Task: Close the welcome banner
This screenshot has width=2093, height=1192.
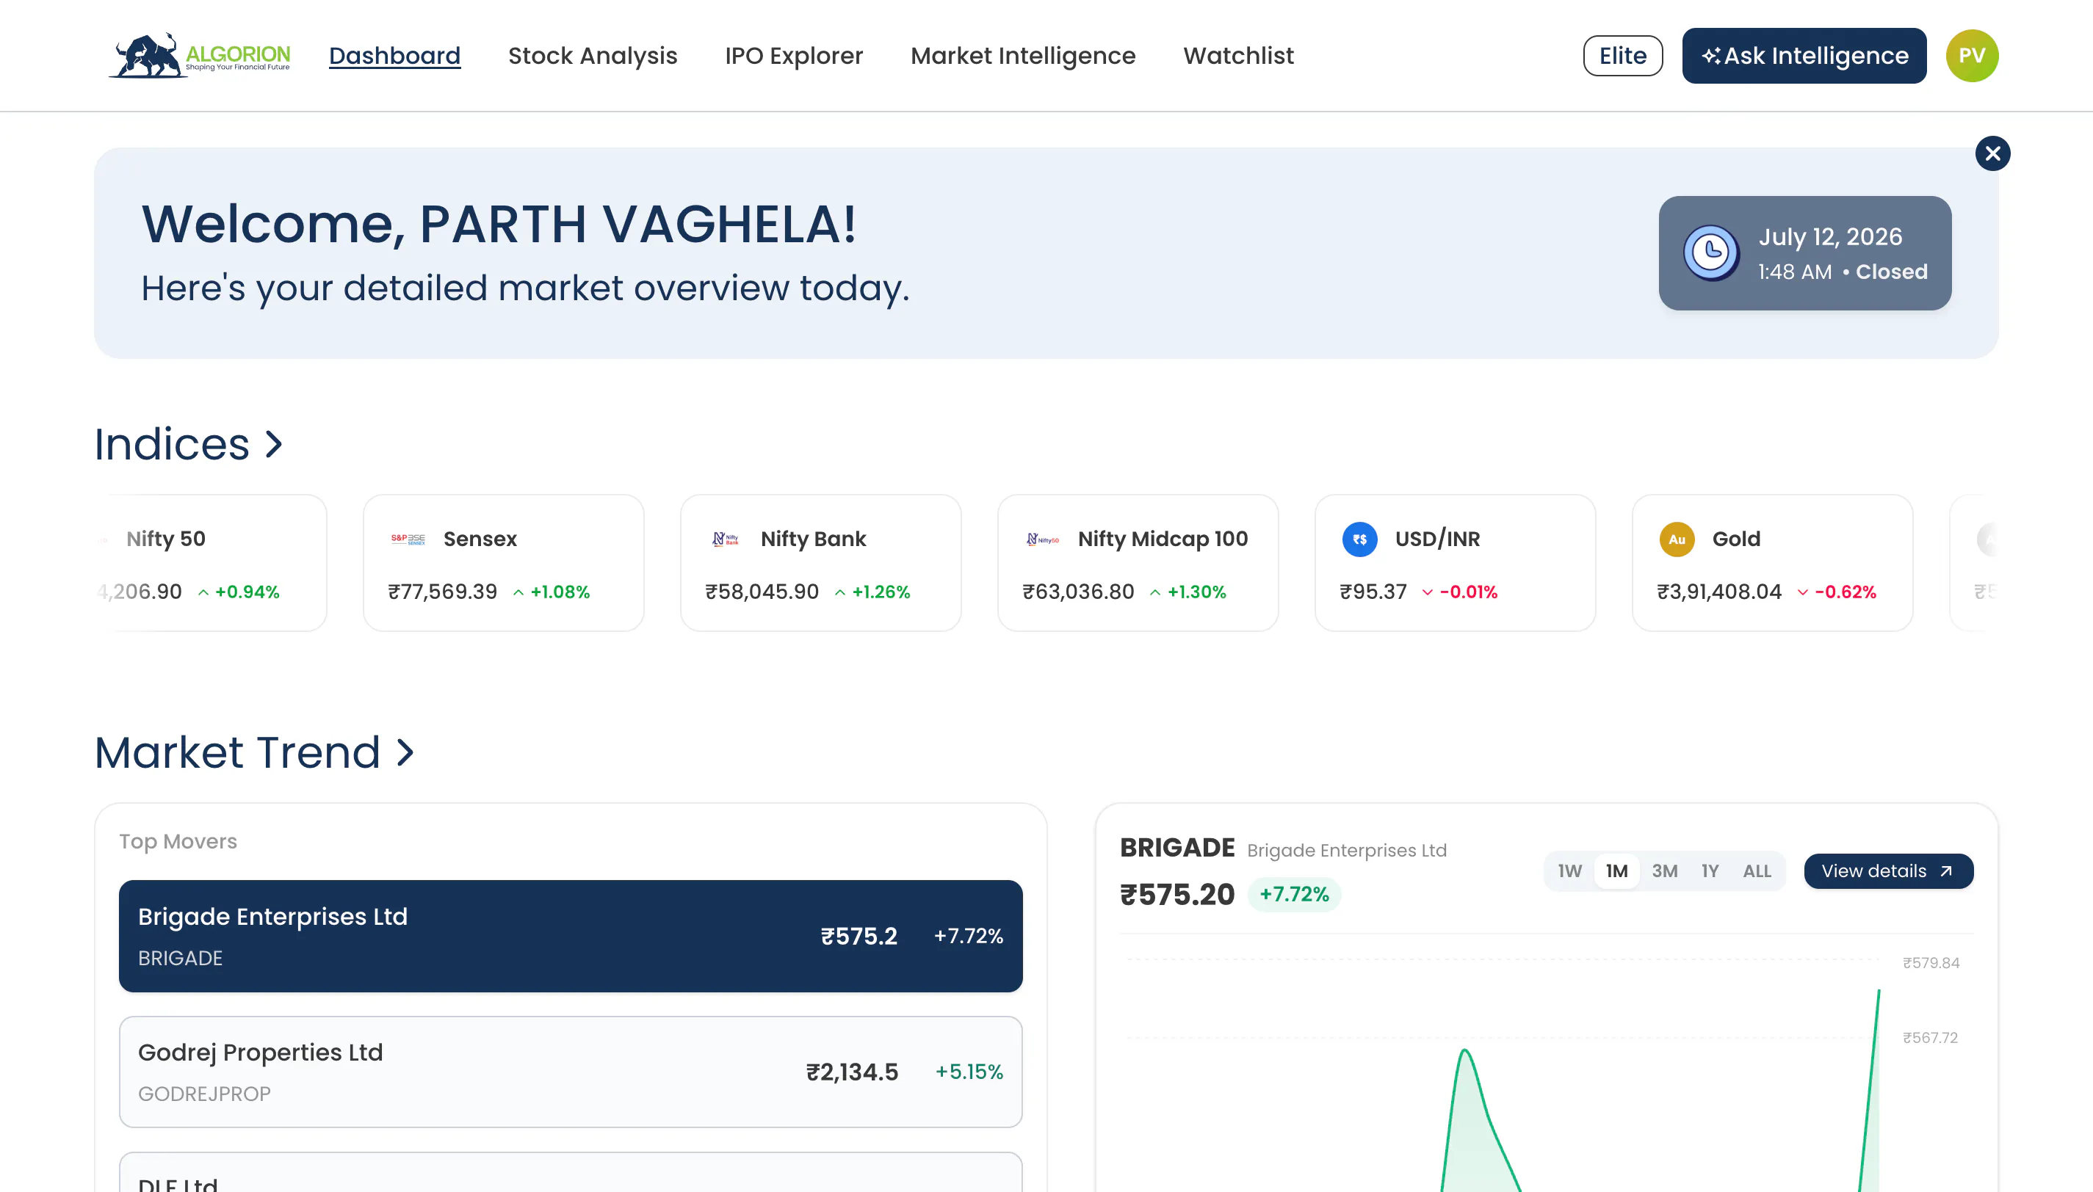Action: (1992, 153)
